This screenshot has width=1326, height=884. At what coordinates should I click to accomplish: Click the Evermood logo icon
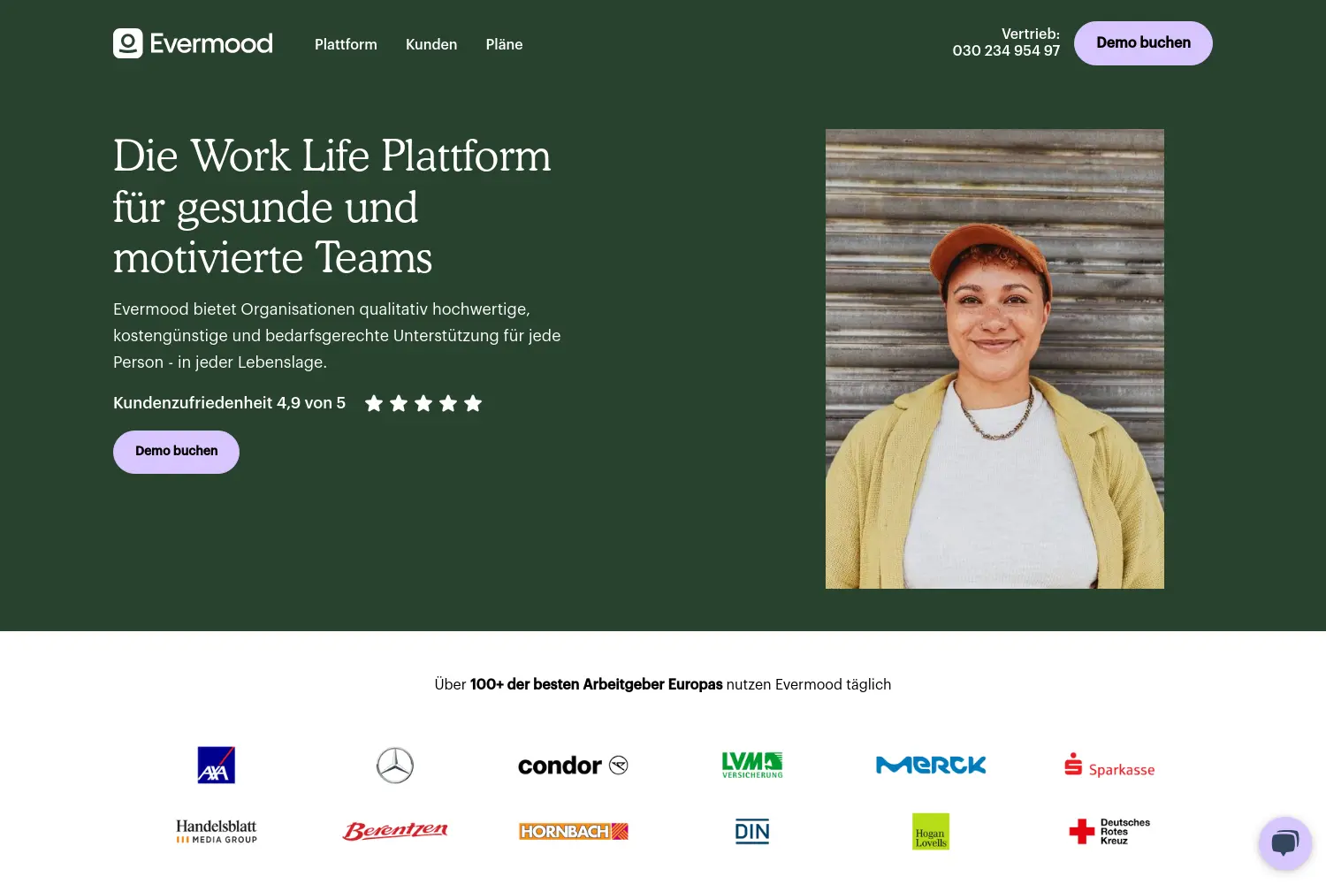128,43
